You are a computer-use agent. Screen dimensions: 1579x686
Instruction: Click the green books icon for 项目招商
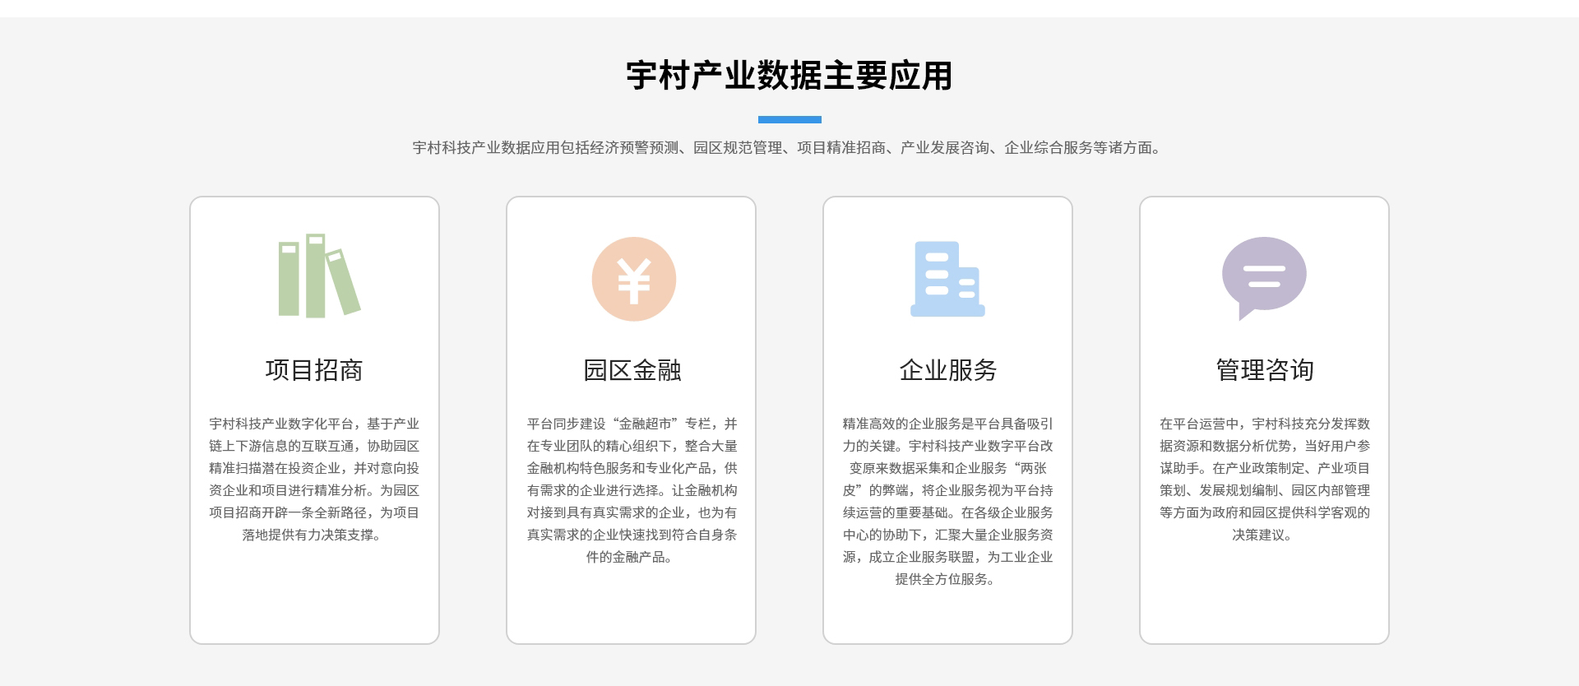click(317, 276)
